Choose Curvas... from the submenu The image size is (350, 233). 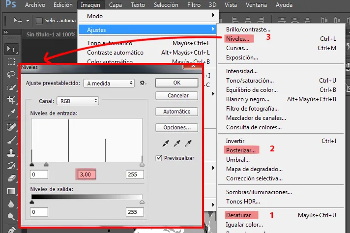281,48
